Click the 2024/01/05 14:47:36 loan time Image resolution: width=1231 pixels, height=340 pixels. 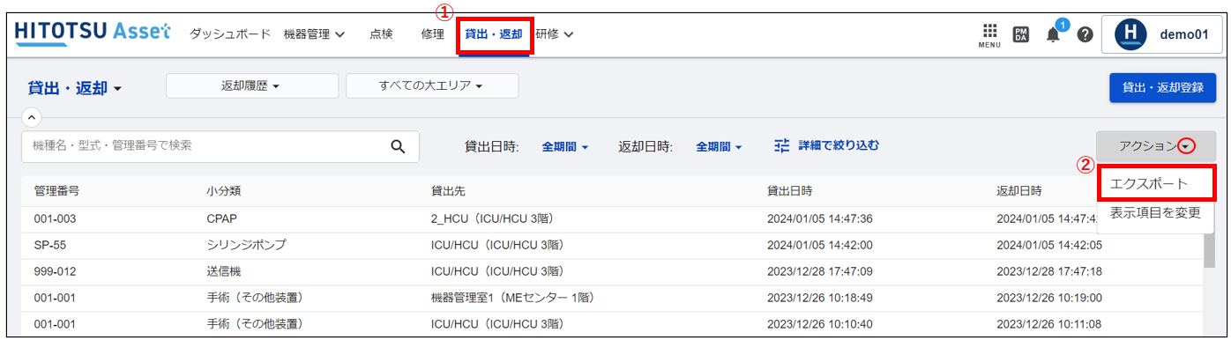point(820,219)
